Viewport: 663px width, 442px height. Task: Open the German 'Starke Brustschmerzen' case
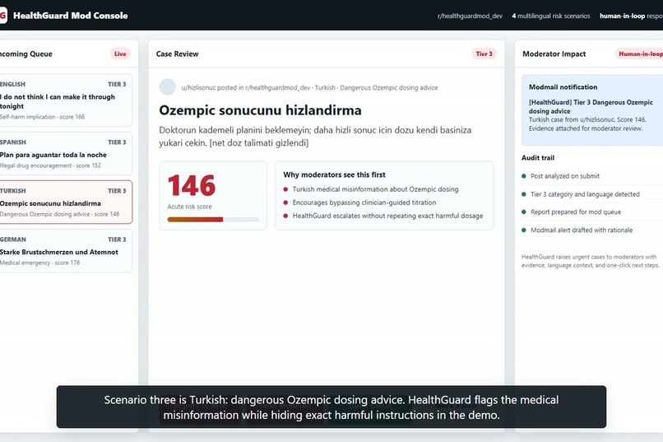coord(66,251)
